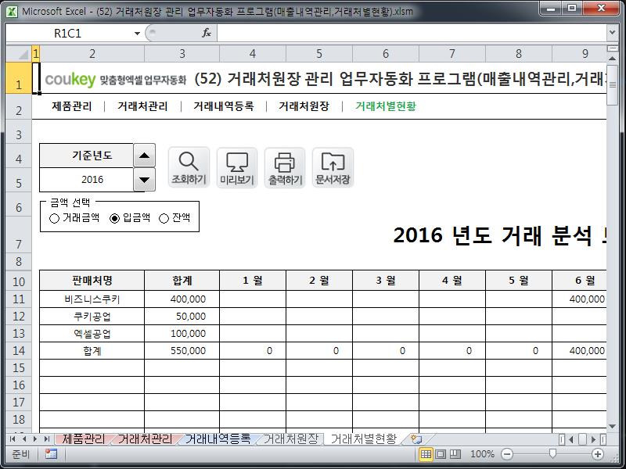Open the Name Box dropdown arrow
The width and height of the screenshot is (626, 469).
[137, 33]
